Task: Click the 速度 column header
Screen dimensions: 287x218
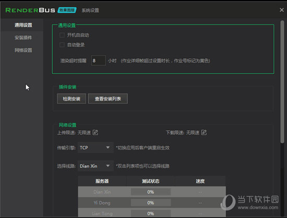Action: point(200,181)
